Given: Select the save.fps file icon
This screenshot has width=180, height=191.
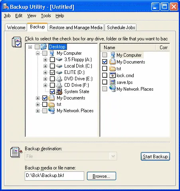Looking at the screenshot, I should point(113,82).
